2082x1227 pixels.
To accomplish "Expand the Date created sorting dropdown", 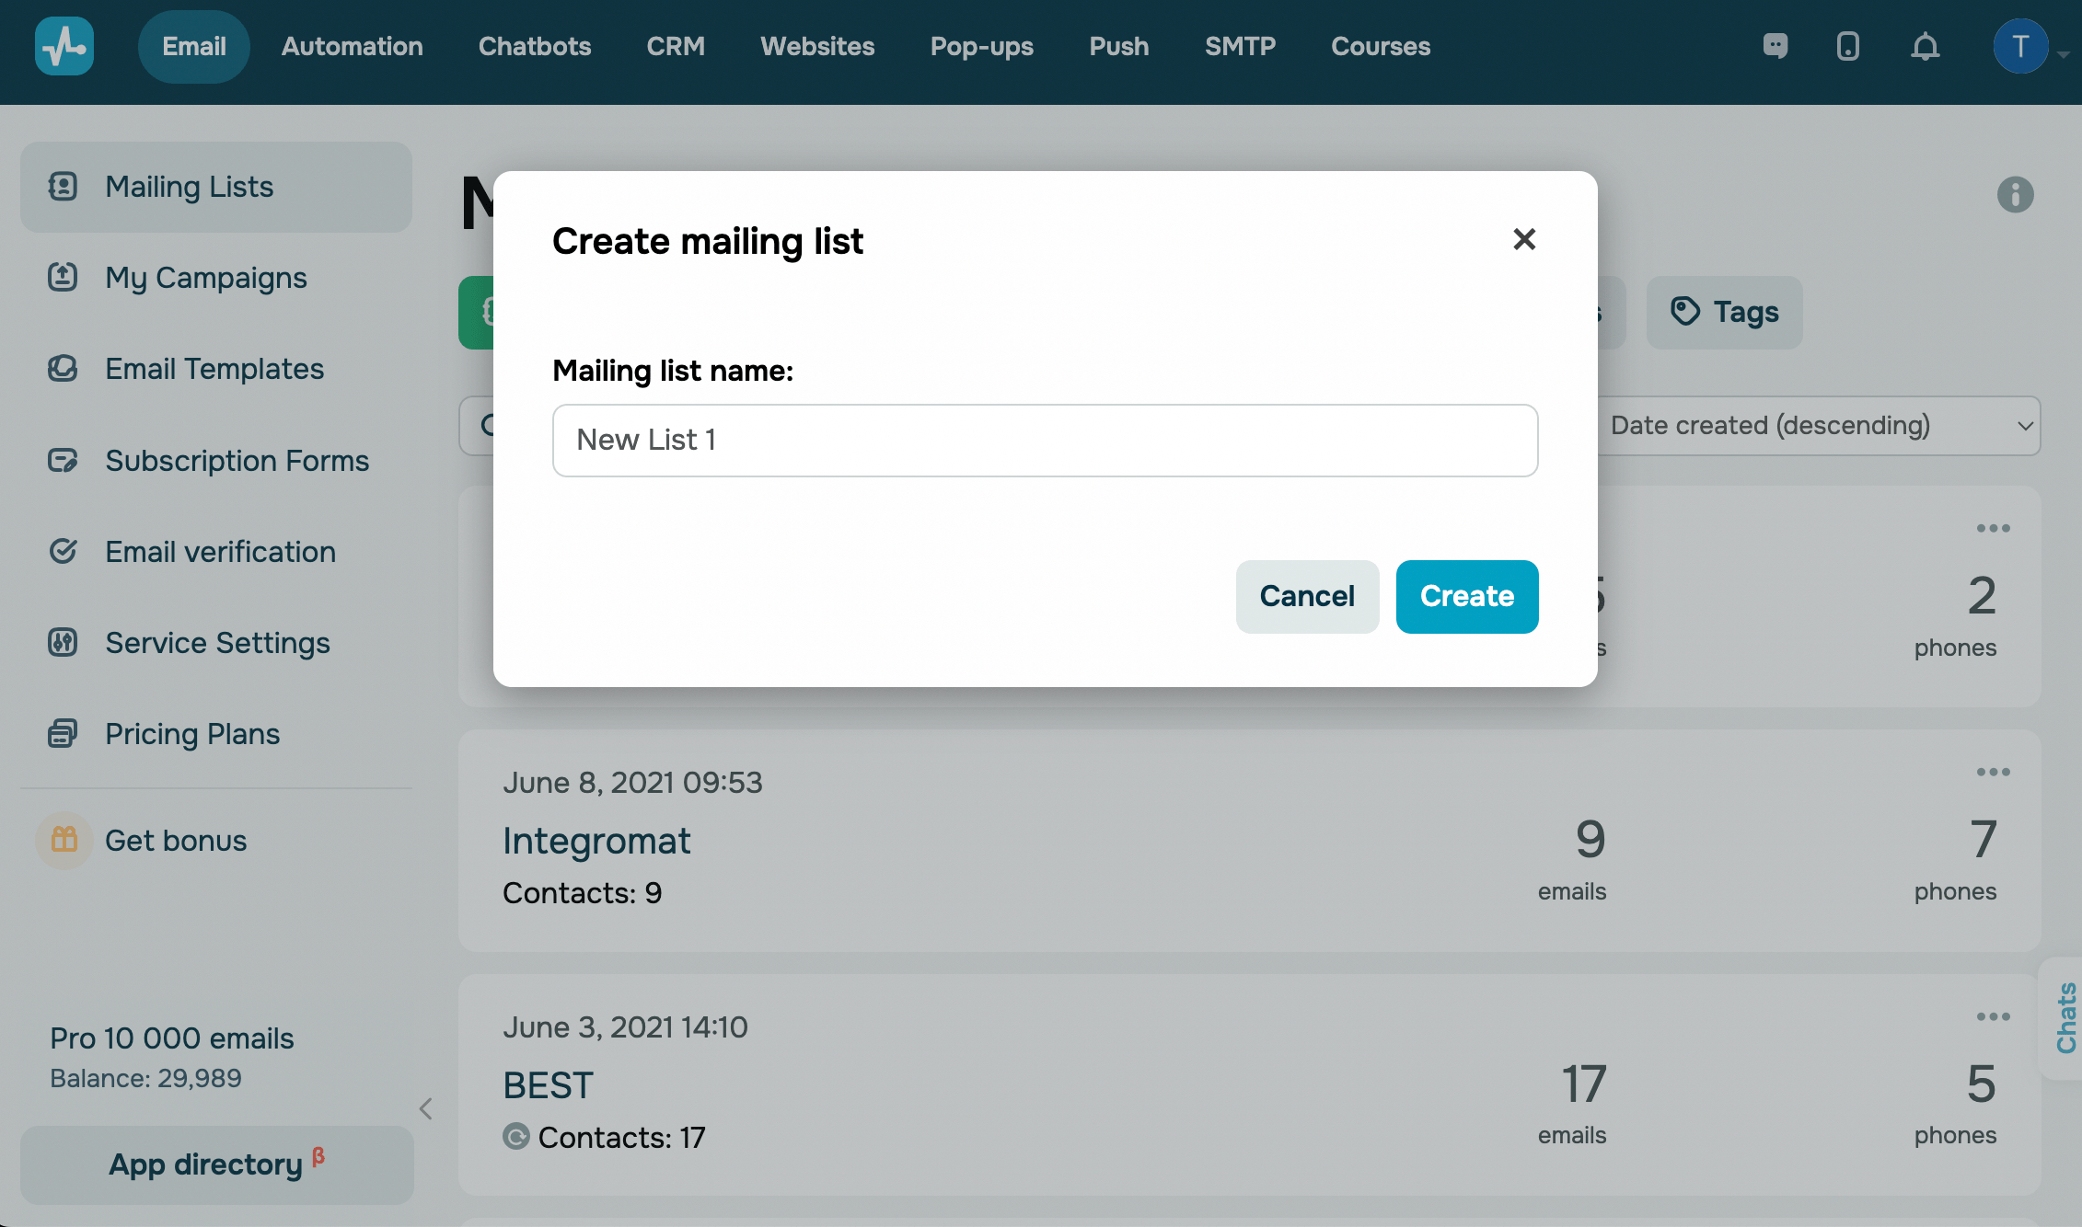I will point(1819,425).
